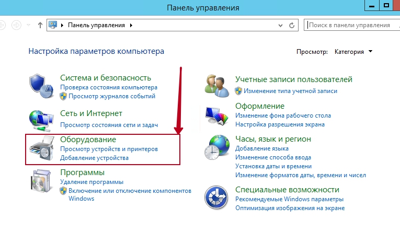
Task: Open Hardware printer icon
Action: (x=42, y=148)
